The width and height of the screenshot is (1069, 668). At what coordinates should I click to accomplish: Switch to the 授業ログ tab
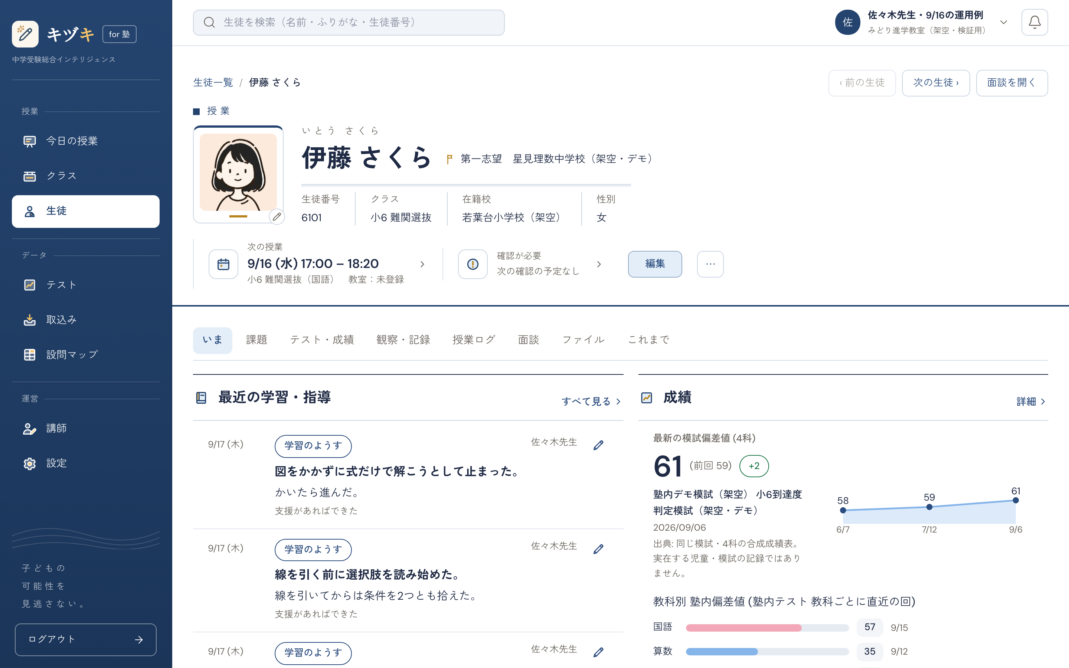click(474, 340)
